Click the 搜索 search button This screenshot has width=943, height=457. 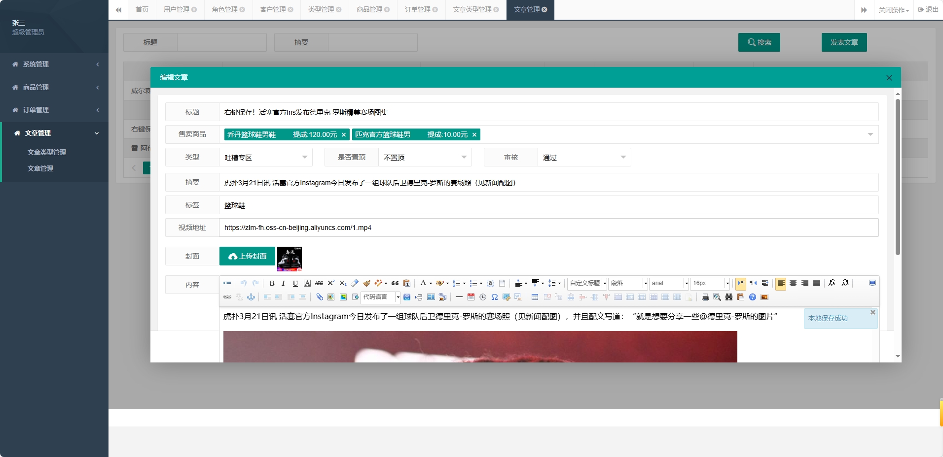click(760, 42)
